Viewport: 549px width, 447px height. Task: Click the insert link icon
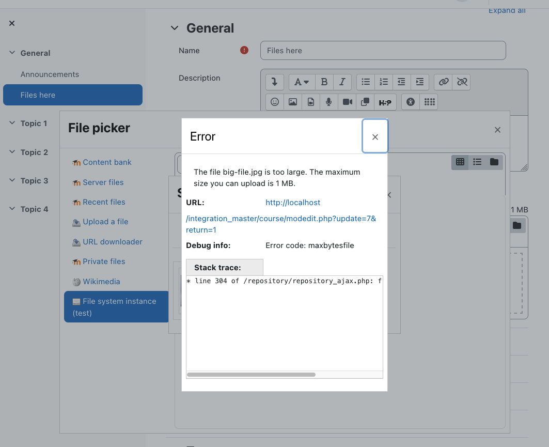pos(443,82)
